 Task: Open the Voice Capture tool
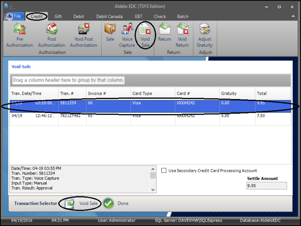tap(127, 35)
